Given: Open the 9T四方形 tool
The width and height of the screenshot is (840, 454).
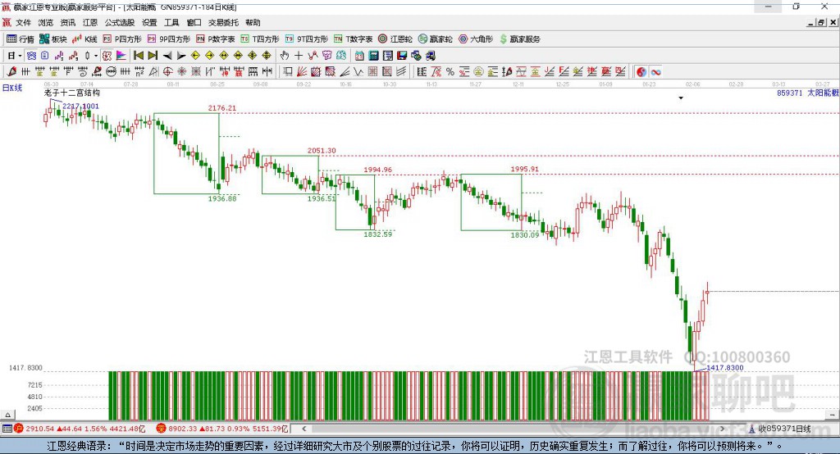Looking at the screenshot, I should [307, 39].
